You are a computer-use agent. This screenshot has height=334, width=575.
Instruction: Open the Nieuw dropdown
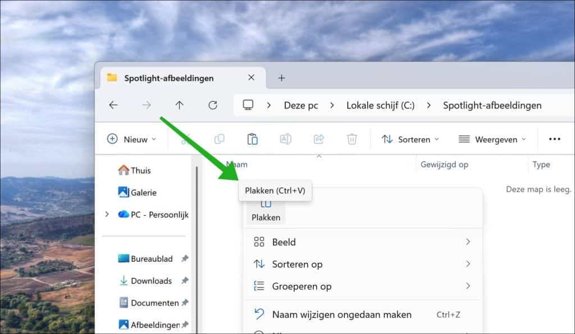pos(132,139)
